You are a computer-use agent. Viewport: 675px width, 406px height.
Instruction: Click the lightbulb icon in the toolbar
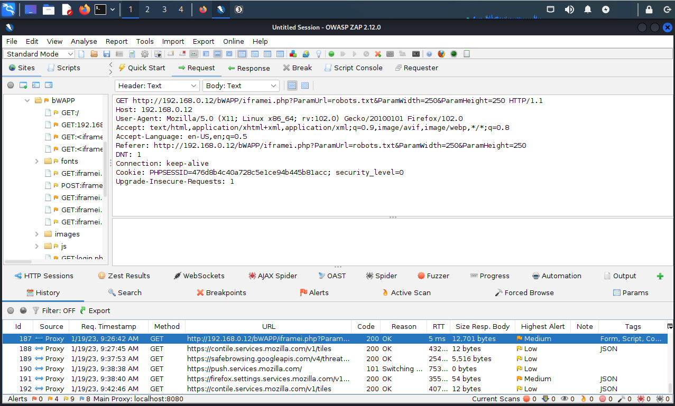click(x=319, y=54)
